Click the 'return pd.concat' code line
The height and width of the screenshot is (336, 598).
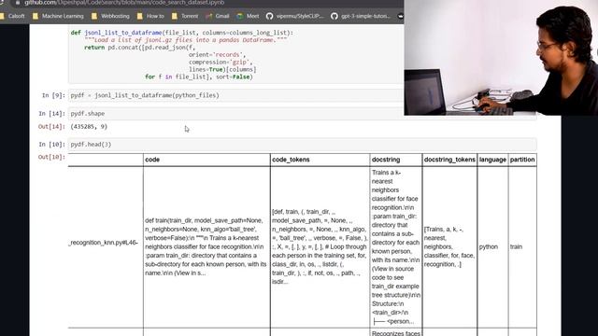coord(139,48)
